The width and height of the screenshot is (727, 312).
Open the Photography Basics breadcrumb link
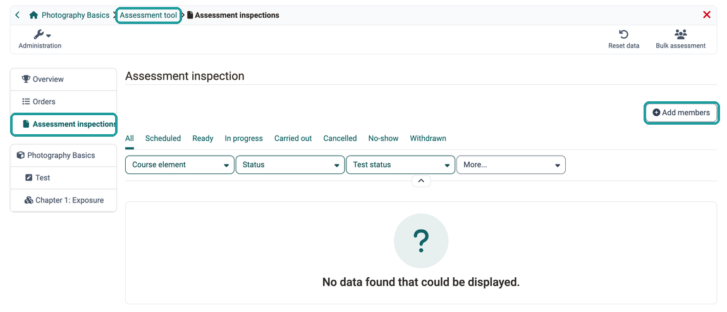[x=76, y=15]
